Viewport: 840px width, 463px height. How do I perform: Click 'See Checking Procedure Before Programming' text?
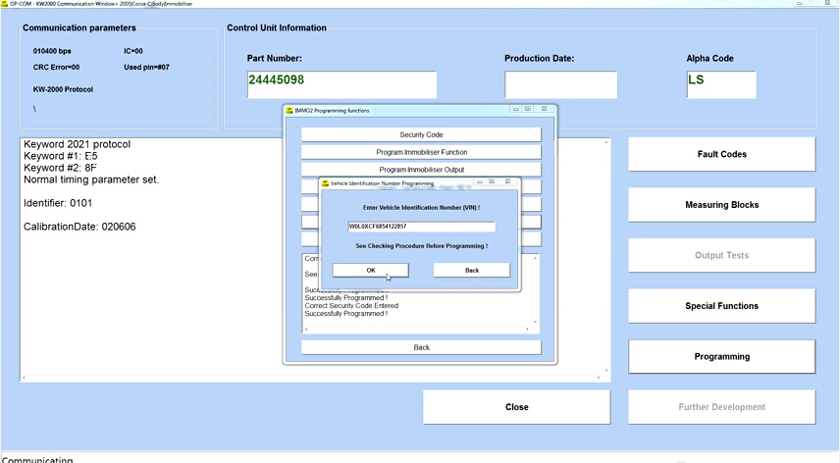point(421,246)
